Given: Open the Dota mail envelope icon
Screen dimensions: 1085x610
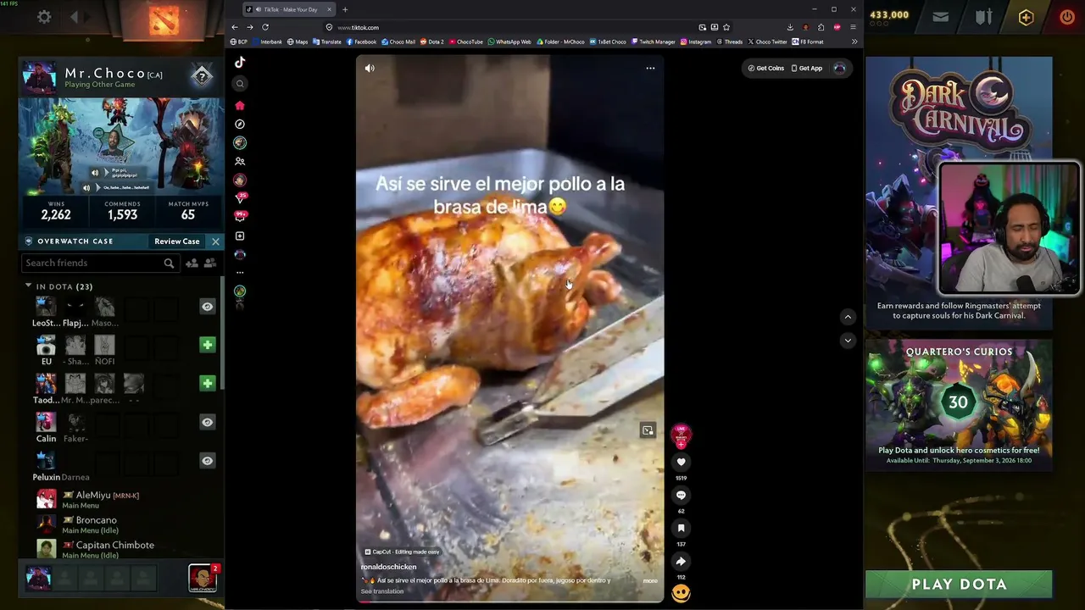Looking at the screenshot, I should pos(940,17).
